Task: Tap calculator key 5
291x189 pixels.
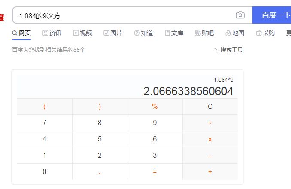Action: (x=100, y=139)
